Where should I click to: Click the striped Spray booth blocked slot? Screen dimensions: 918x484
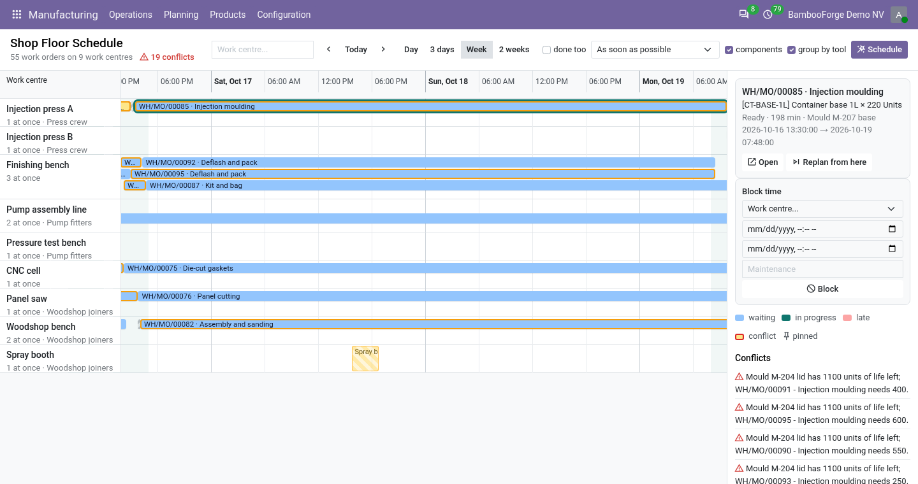pyautogui.click(x=365, y=359)
